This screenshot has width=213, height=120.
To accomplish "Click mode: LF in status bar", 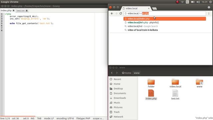I will pyautogui.click(x=49, y=118).
